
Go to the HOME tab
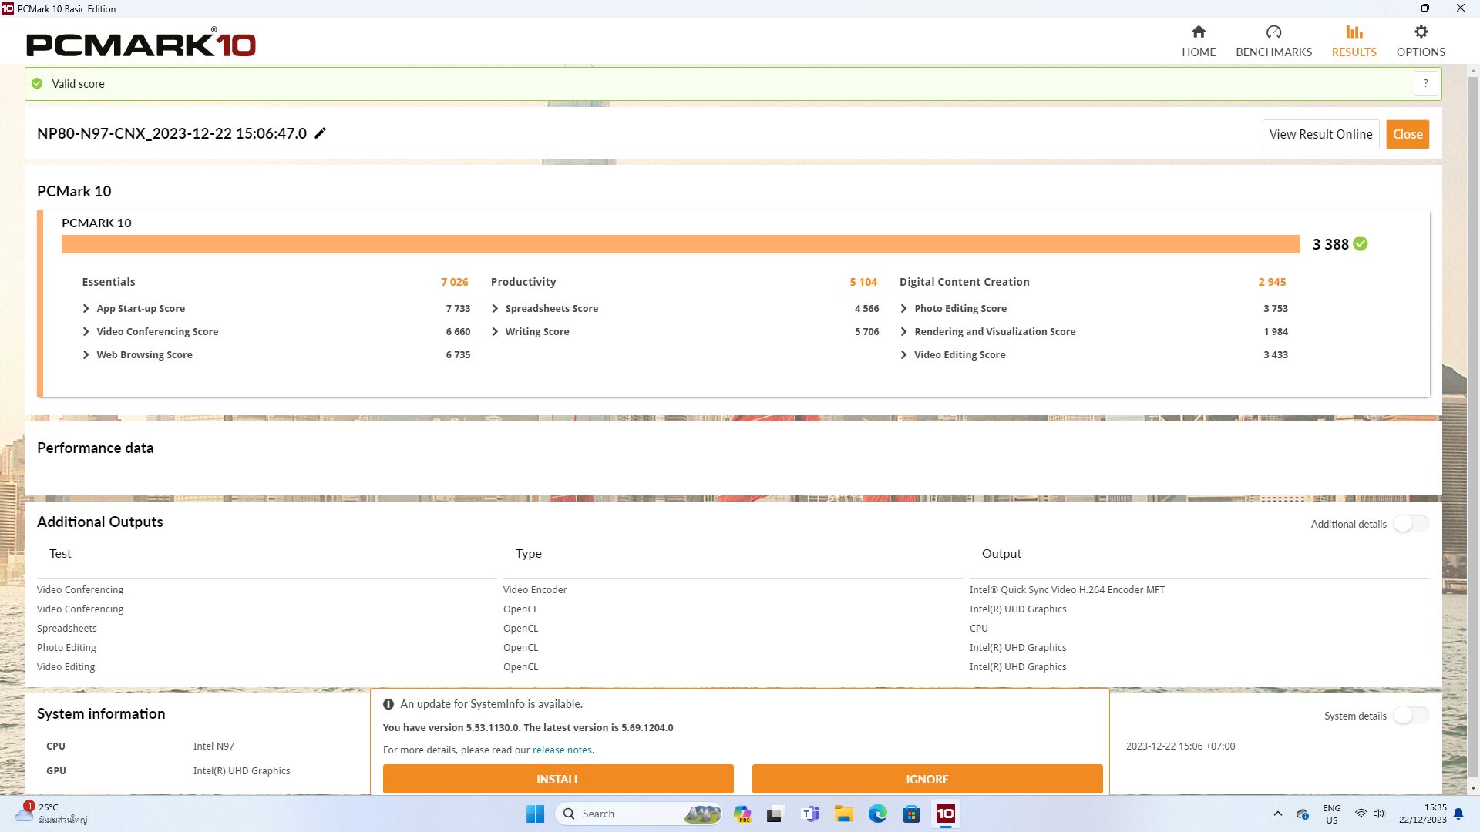pos(1199,41)
